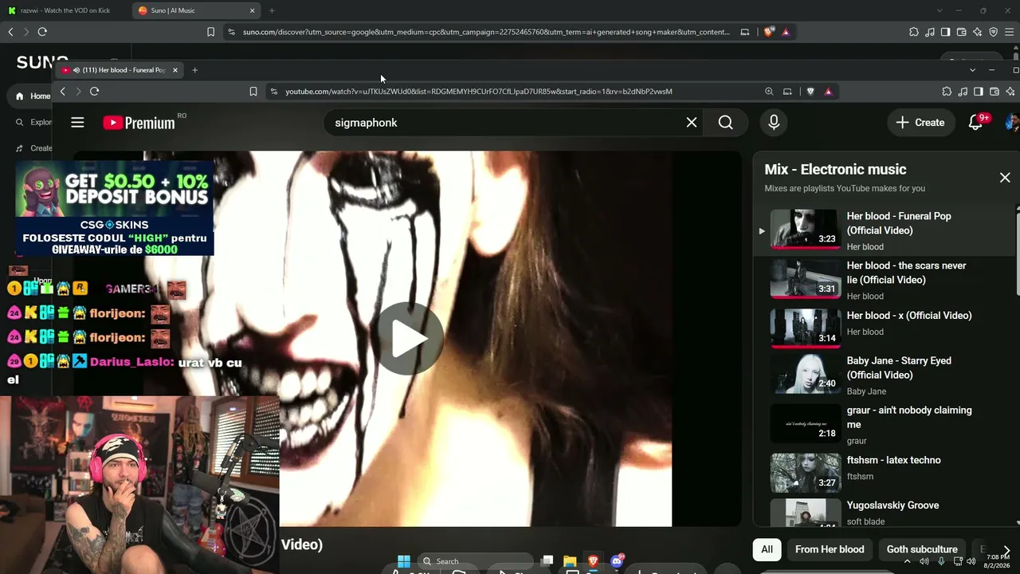Click the Windows taskbar Search box
1020x574 pixels.
click(476, 561)
